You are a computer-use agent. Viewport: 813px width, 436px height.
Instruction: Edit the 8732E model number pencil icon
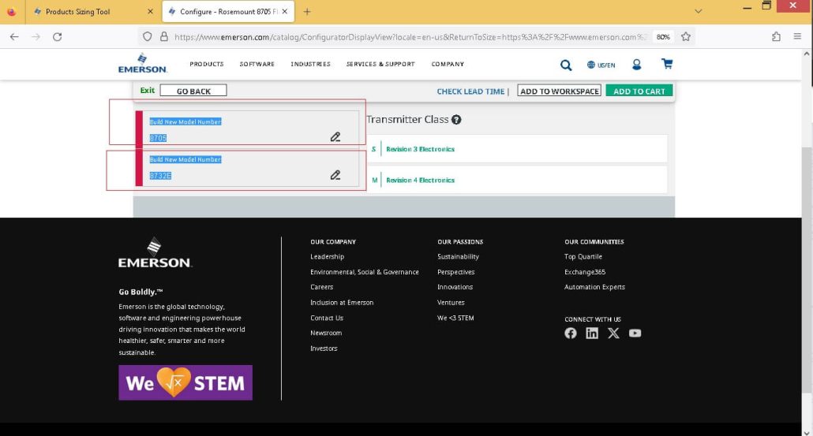coord(335,175)
